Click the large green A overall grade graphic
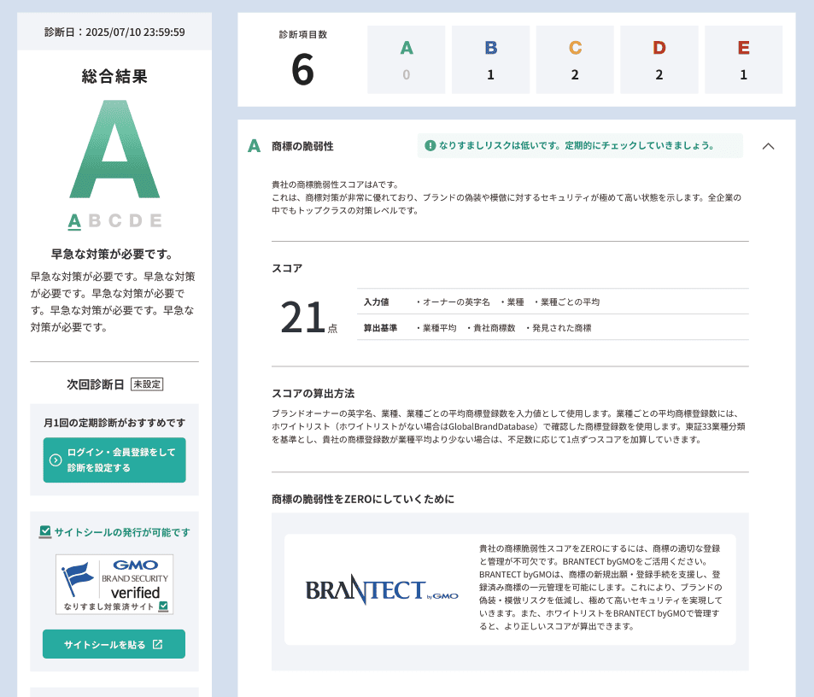The width and height of the screenshot is (814, 697). coord(114,150)
